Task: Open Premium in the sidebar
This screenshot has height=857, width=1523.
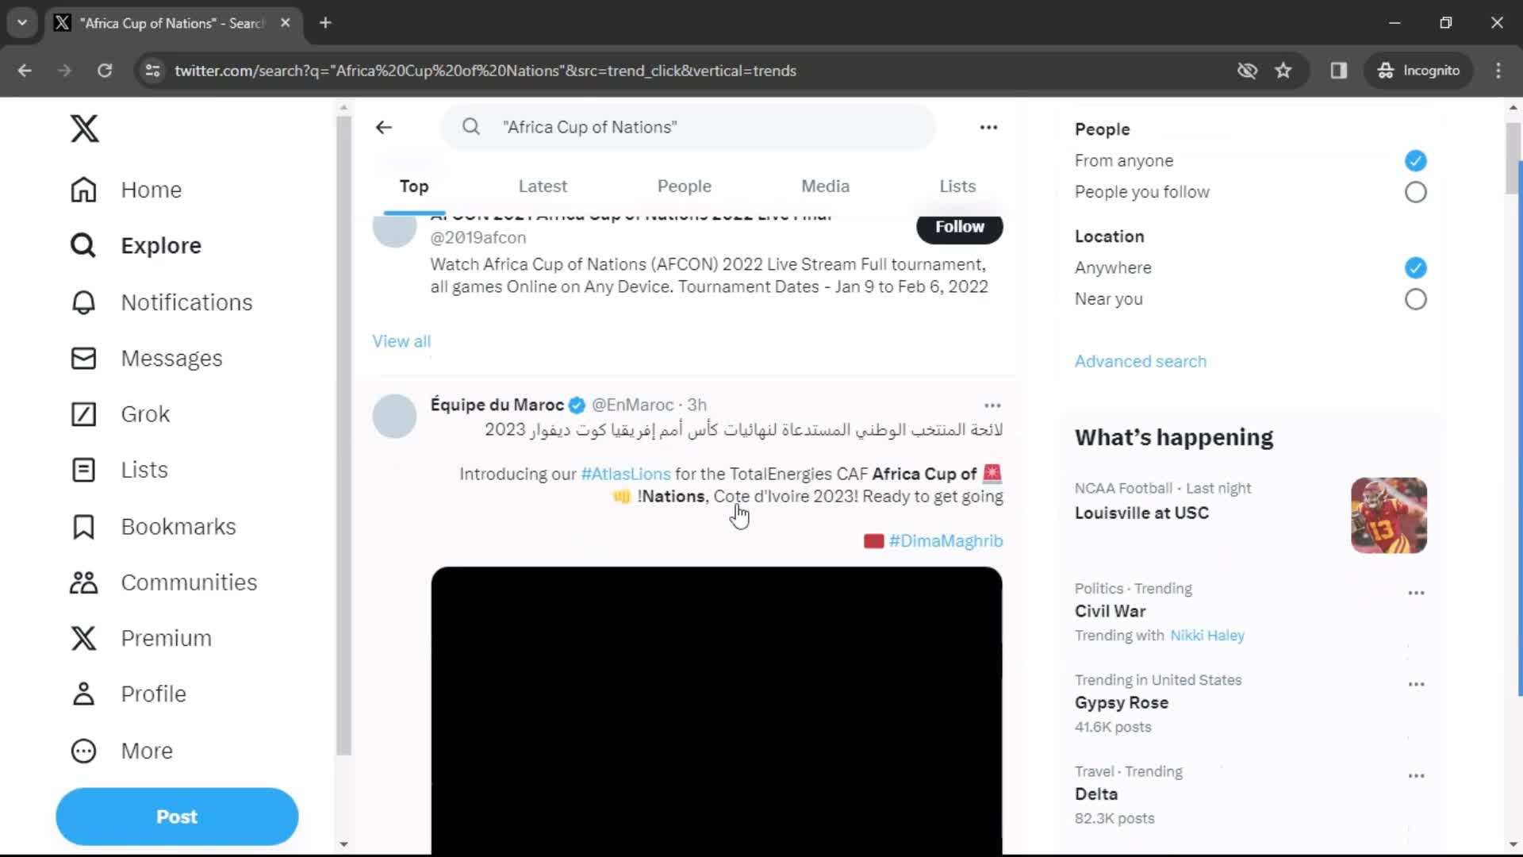Action: coord(140,638)
